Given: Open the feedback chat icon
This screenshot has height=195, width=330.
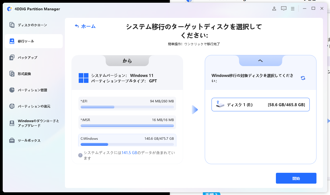Looking at the screenshot, I should [283, 9].
